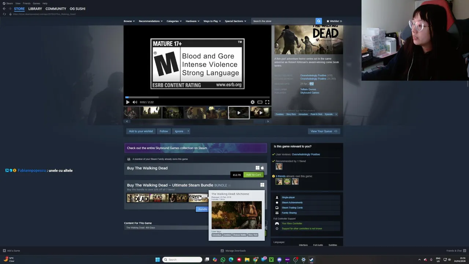Image resolution: width=469 pixels, height=264 pixels.
Task: Expand the Categories dropdown
Action: click(174, 21)
